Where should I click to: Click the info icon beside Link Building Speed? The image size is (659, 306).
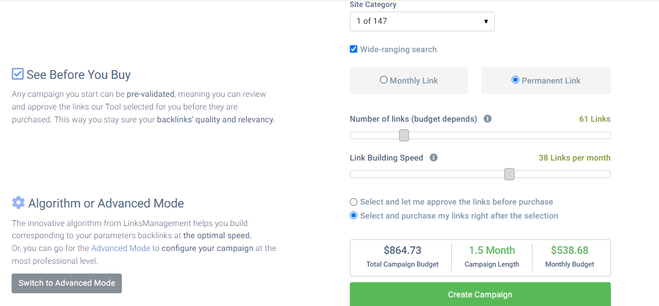(434, 158)
